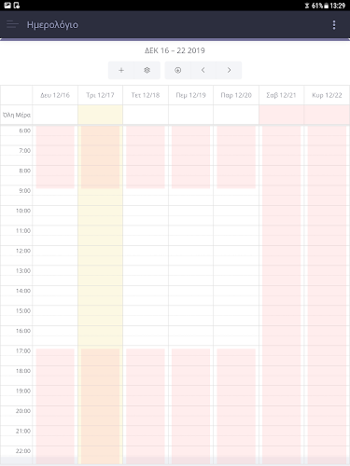The image size is (350, 466).
Task: Click all-day cell for Δευ 12/16
Action: point(55,115)
